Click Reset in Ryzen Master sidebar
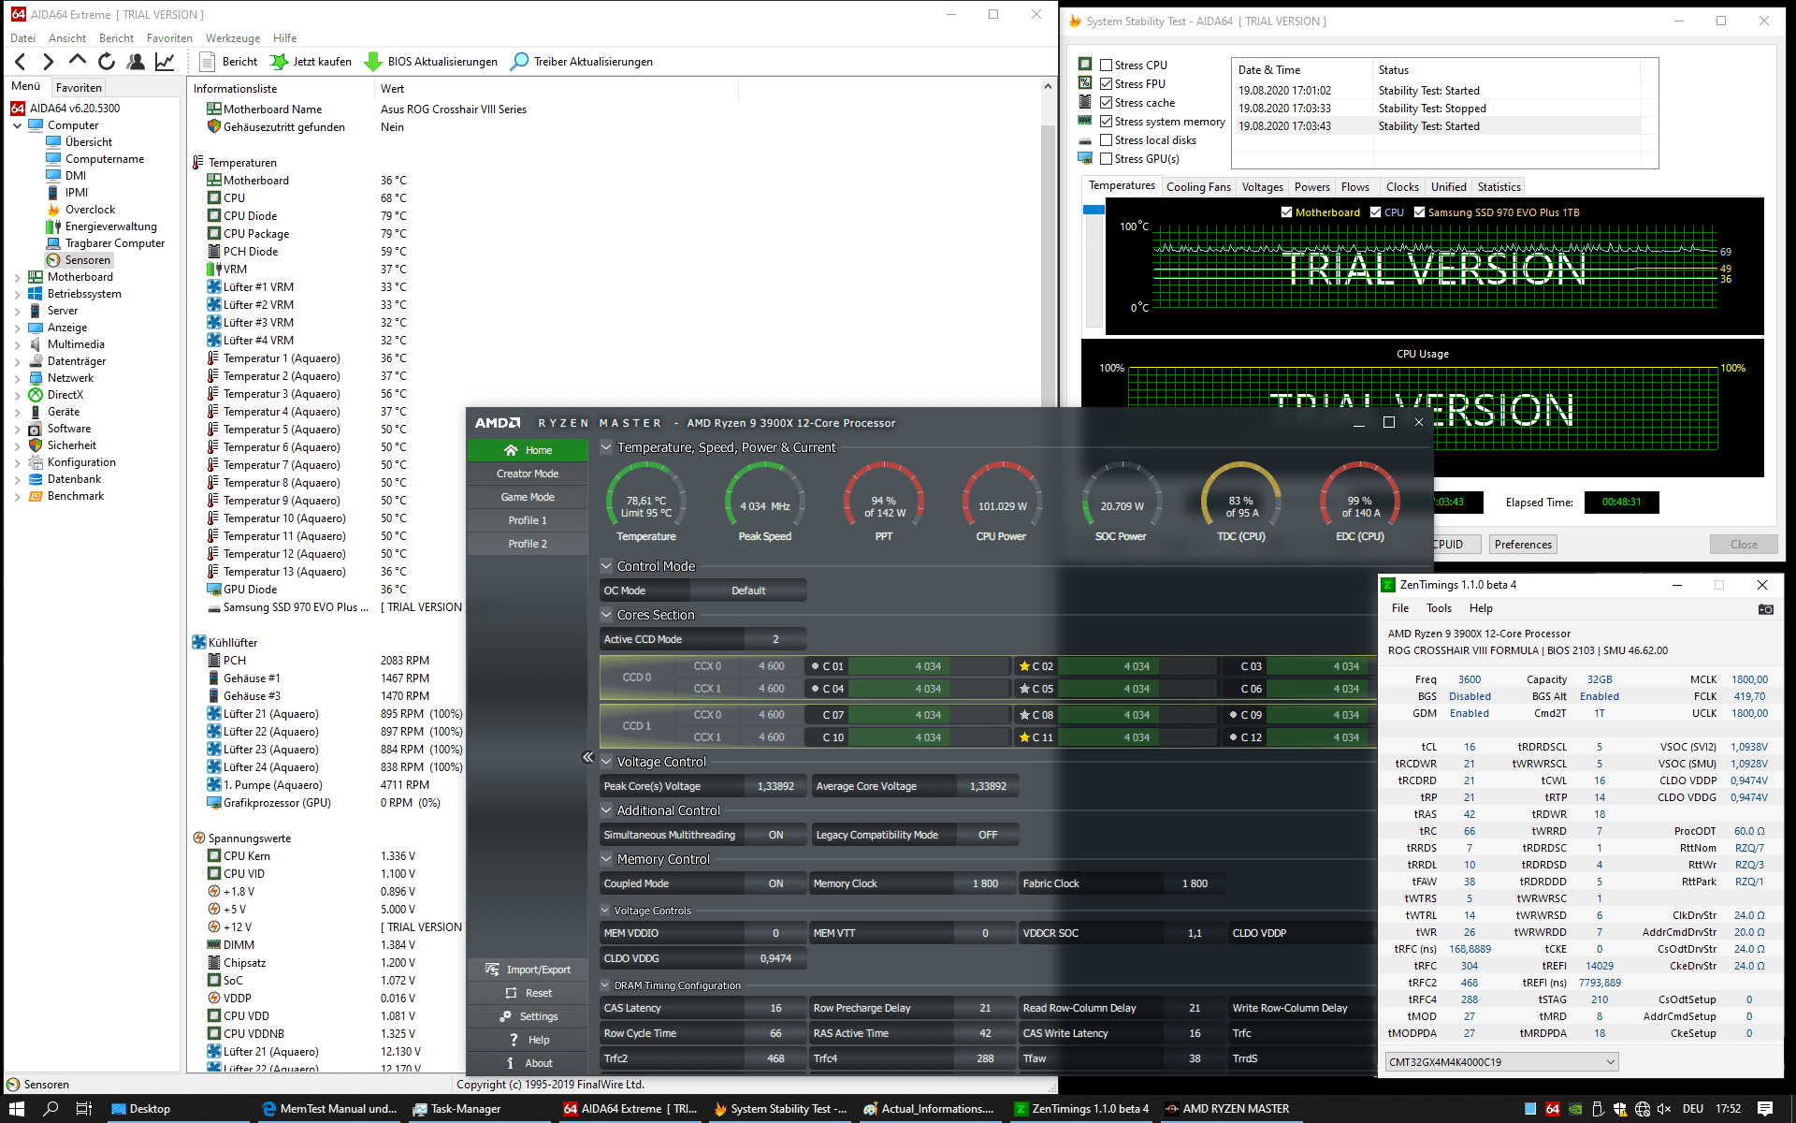Image resolution: width=1796 pixels, height=1123 pixels. coord(528,993)
